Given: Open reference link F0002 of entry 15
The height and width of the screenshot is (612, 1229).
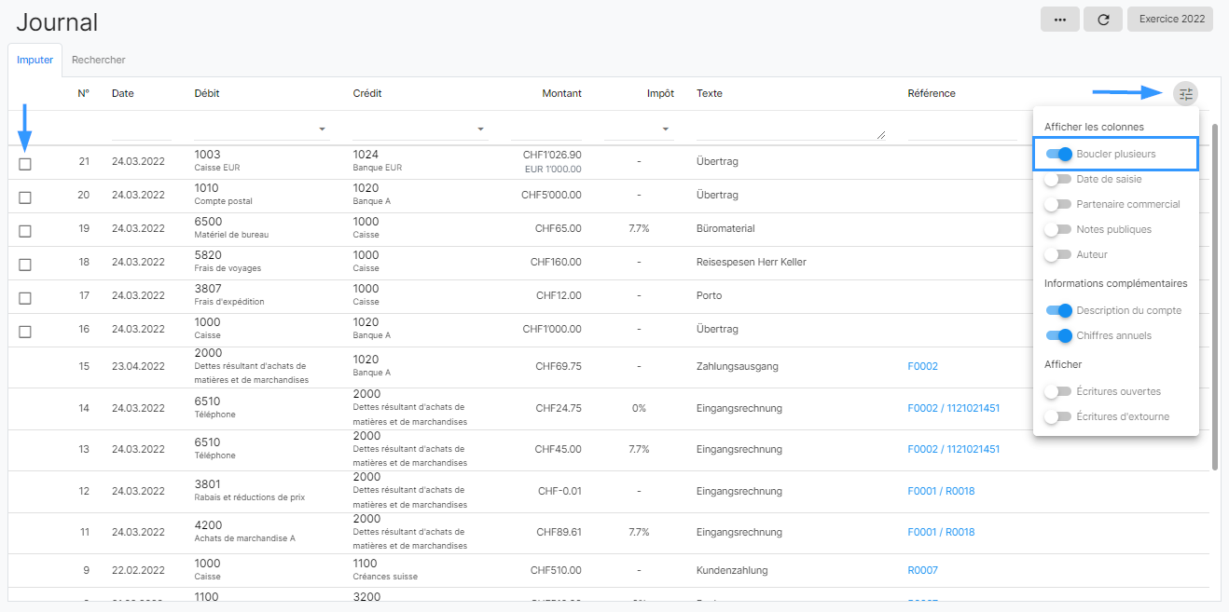Looking at the screenshot, I should click(922, 366).
